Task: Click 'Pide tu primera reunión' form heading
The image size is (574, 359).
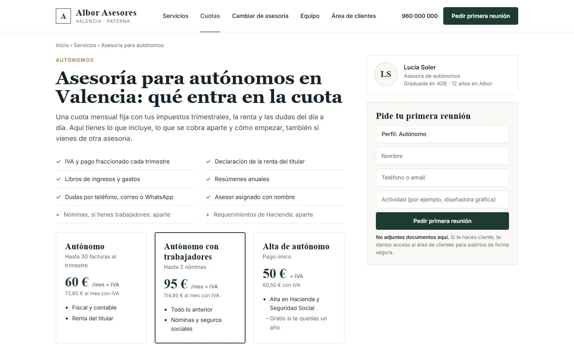Action: (x=423, y=116)
